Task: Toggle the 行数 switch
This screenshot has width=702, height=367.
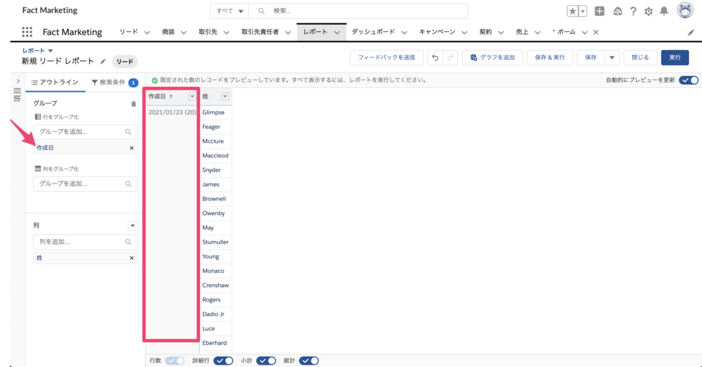Action: click(x=175, y=361)
